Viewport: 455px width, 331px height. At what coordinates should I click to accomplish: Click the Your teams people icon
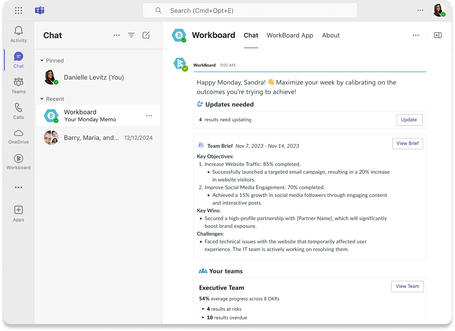coord(203,271)
